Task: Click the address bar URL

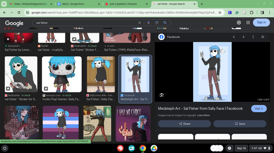Action: click(x=124, y=13)
